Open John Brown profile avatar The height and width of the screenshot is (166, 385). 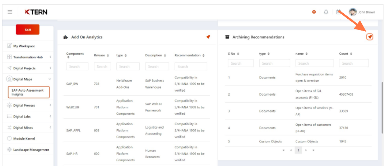[x=353, y=12]
